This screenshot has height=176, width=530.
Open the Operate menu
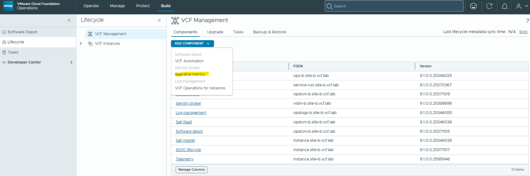point(91,6)
